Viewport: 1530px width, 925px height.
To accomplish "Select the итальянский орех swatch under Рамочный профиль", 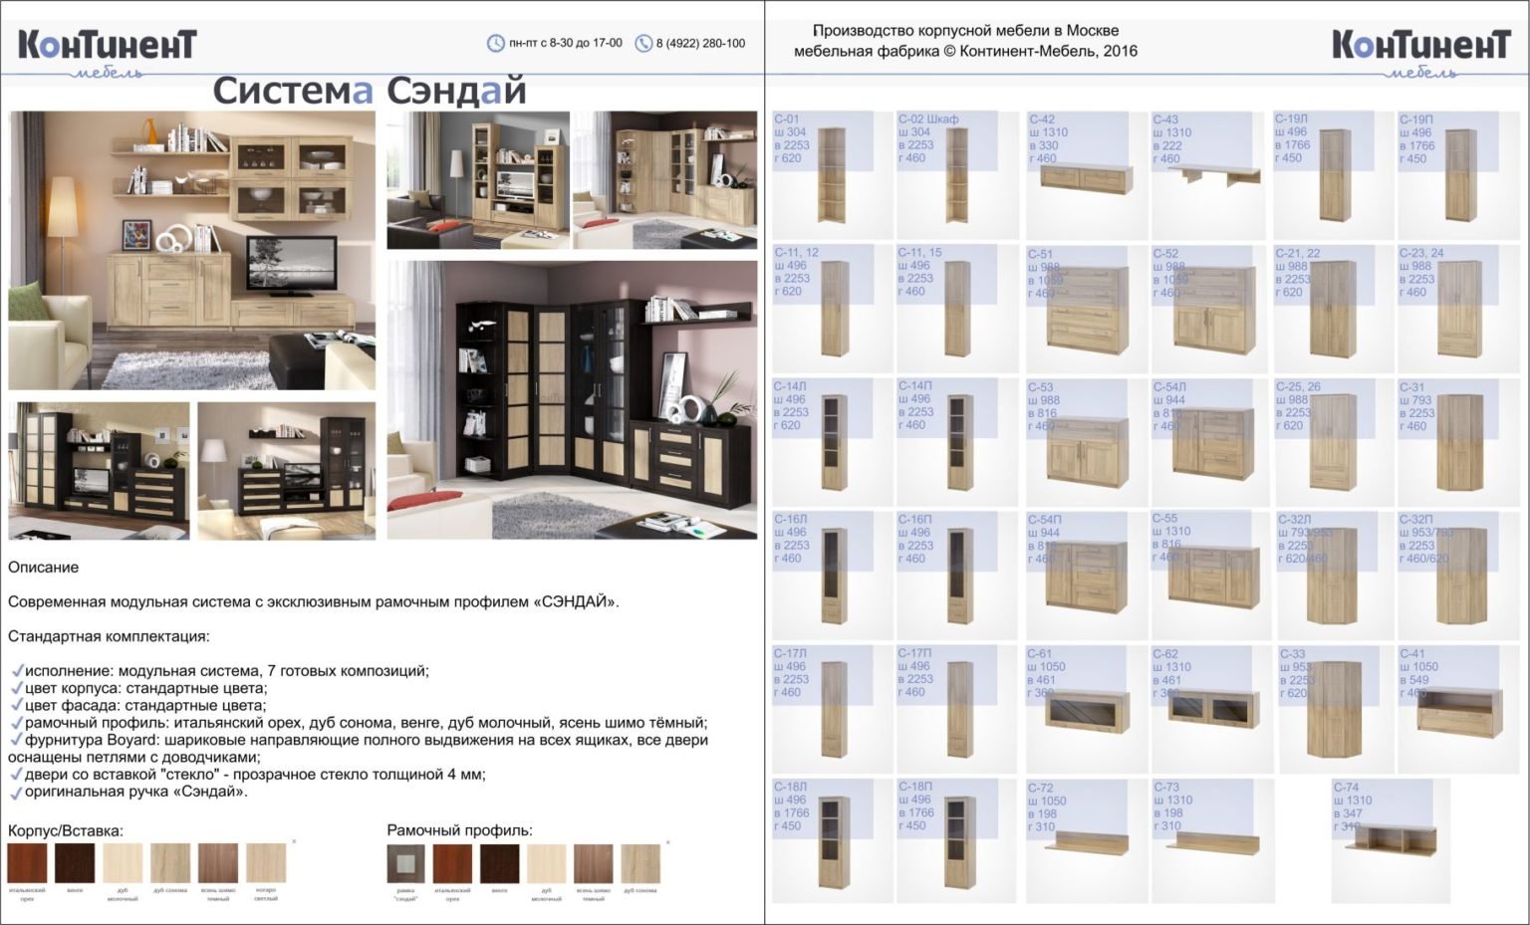I will point(452,863).
